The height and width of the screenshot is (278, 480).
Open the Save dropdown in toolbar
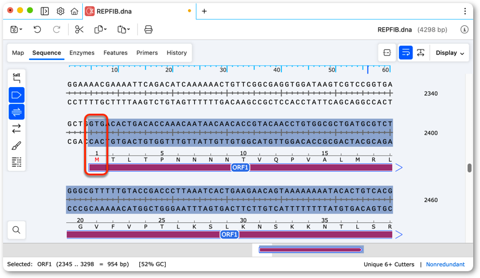coord(16,30)
